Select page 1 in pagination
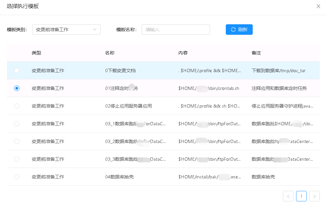 (x=301, y=196)
